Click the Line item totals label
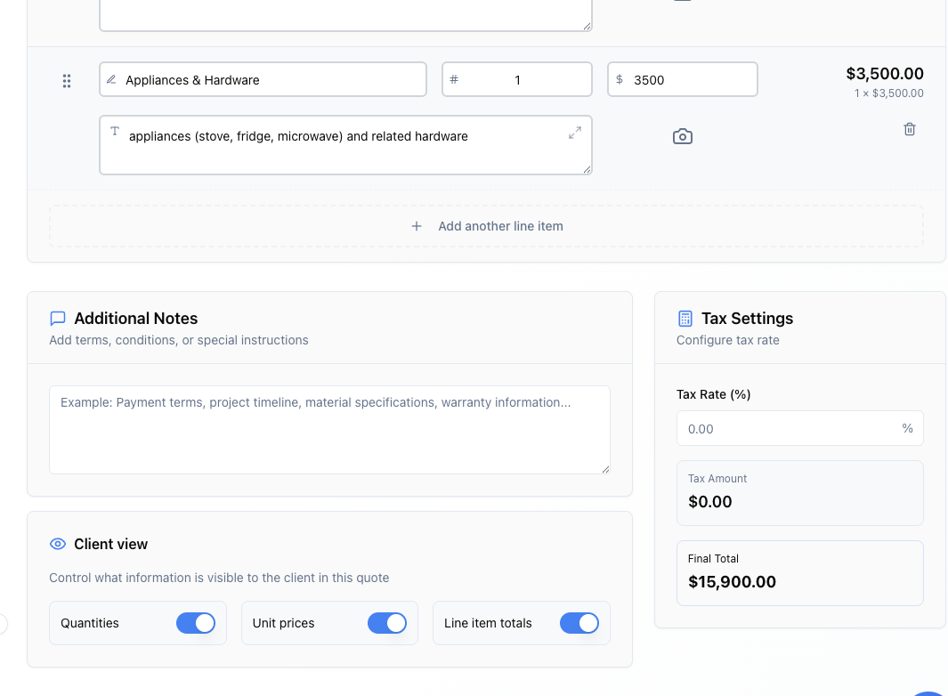 coord(488,623)
